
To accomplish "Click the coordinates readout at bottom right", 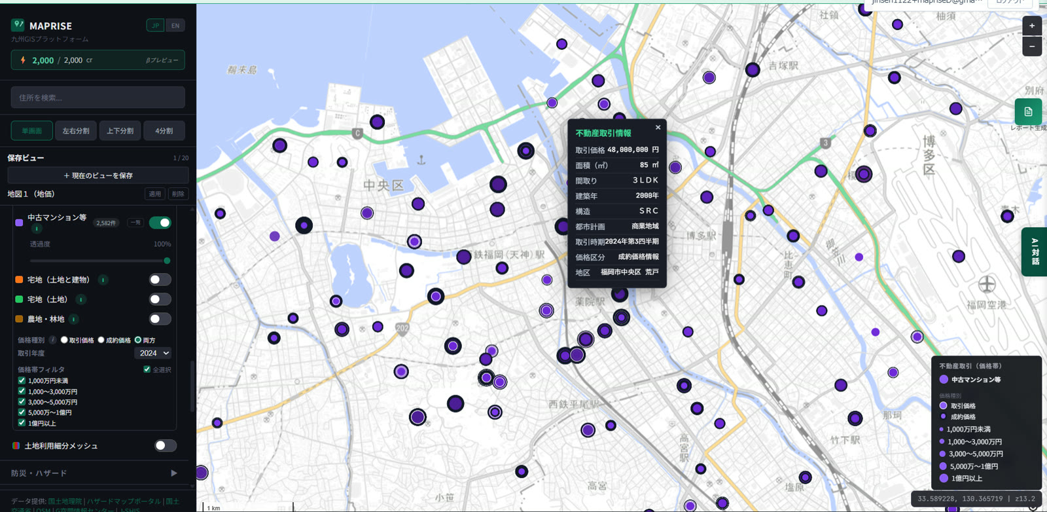I will click(x=976, y=499).
